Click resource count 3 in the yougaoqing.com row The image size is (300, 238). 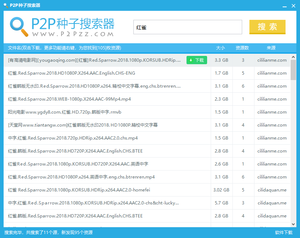pos(243,60)
